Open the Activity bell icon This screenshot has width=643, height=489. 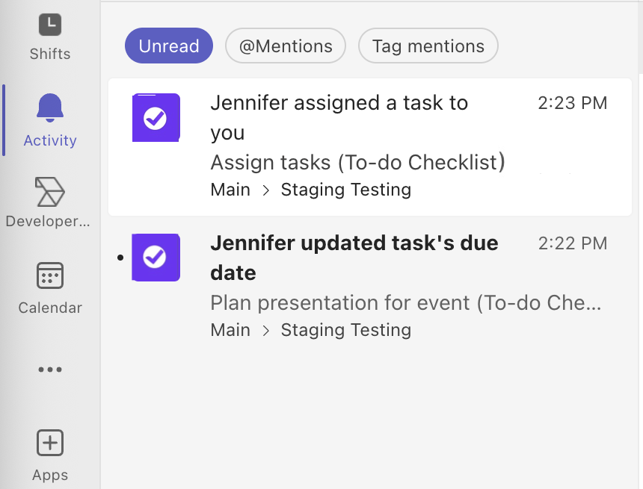(x=49, y=109)
